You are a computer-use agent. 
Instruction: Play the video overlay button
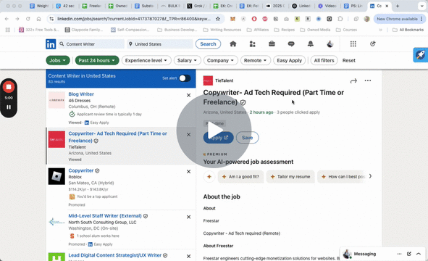point(214,130)
